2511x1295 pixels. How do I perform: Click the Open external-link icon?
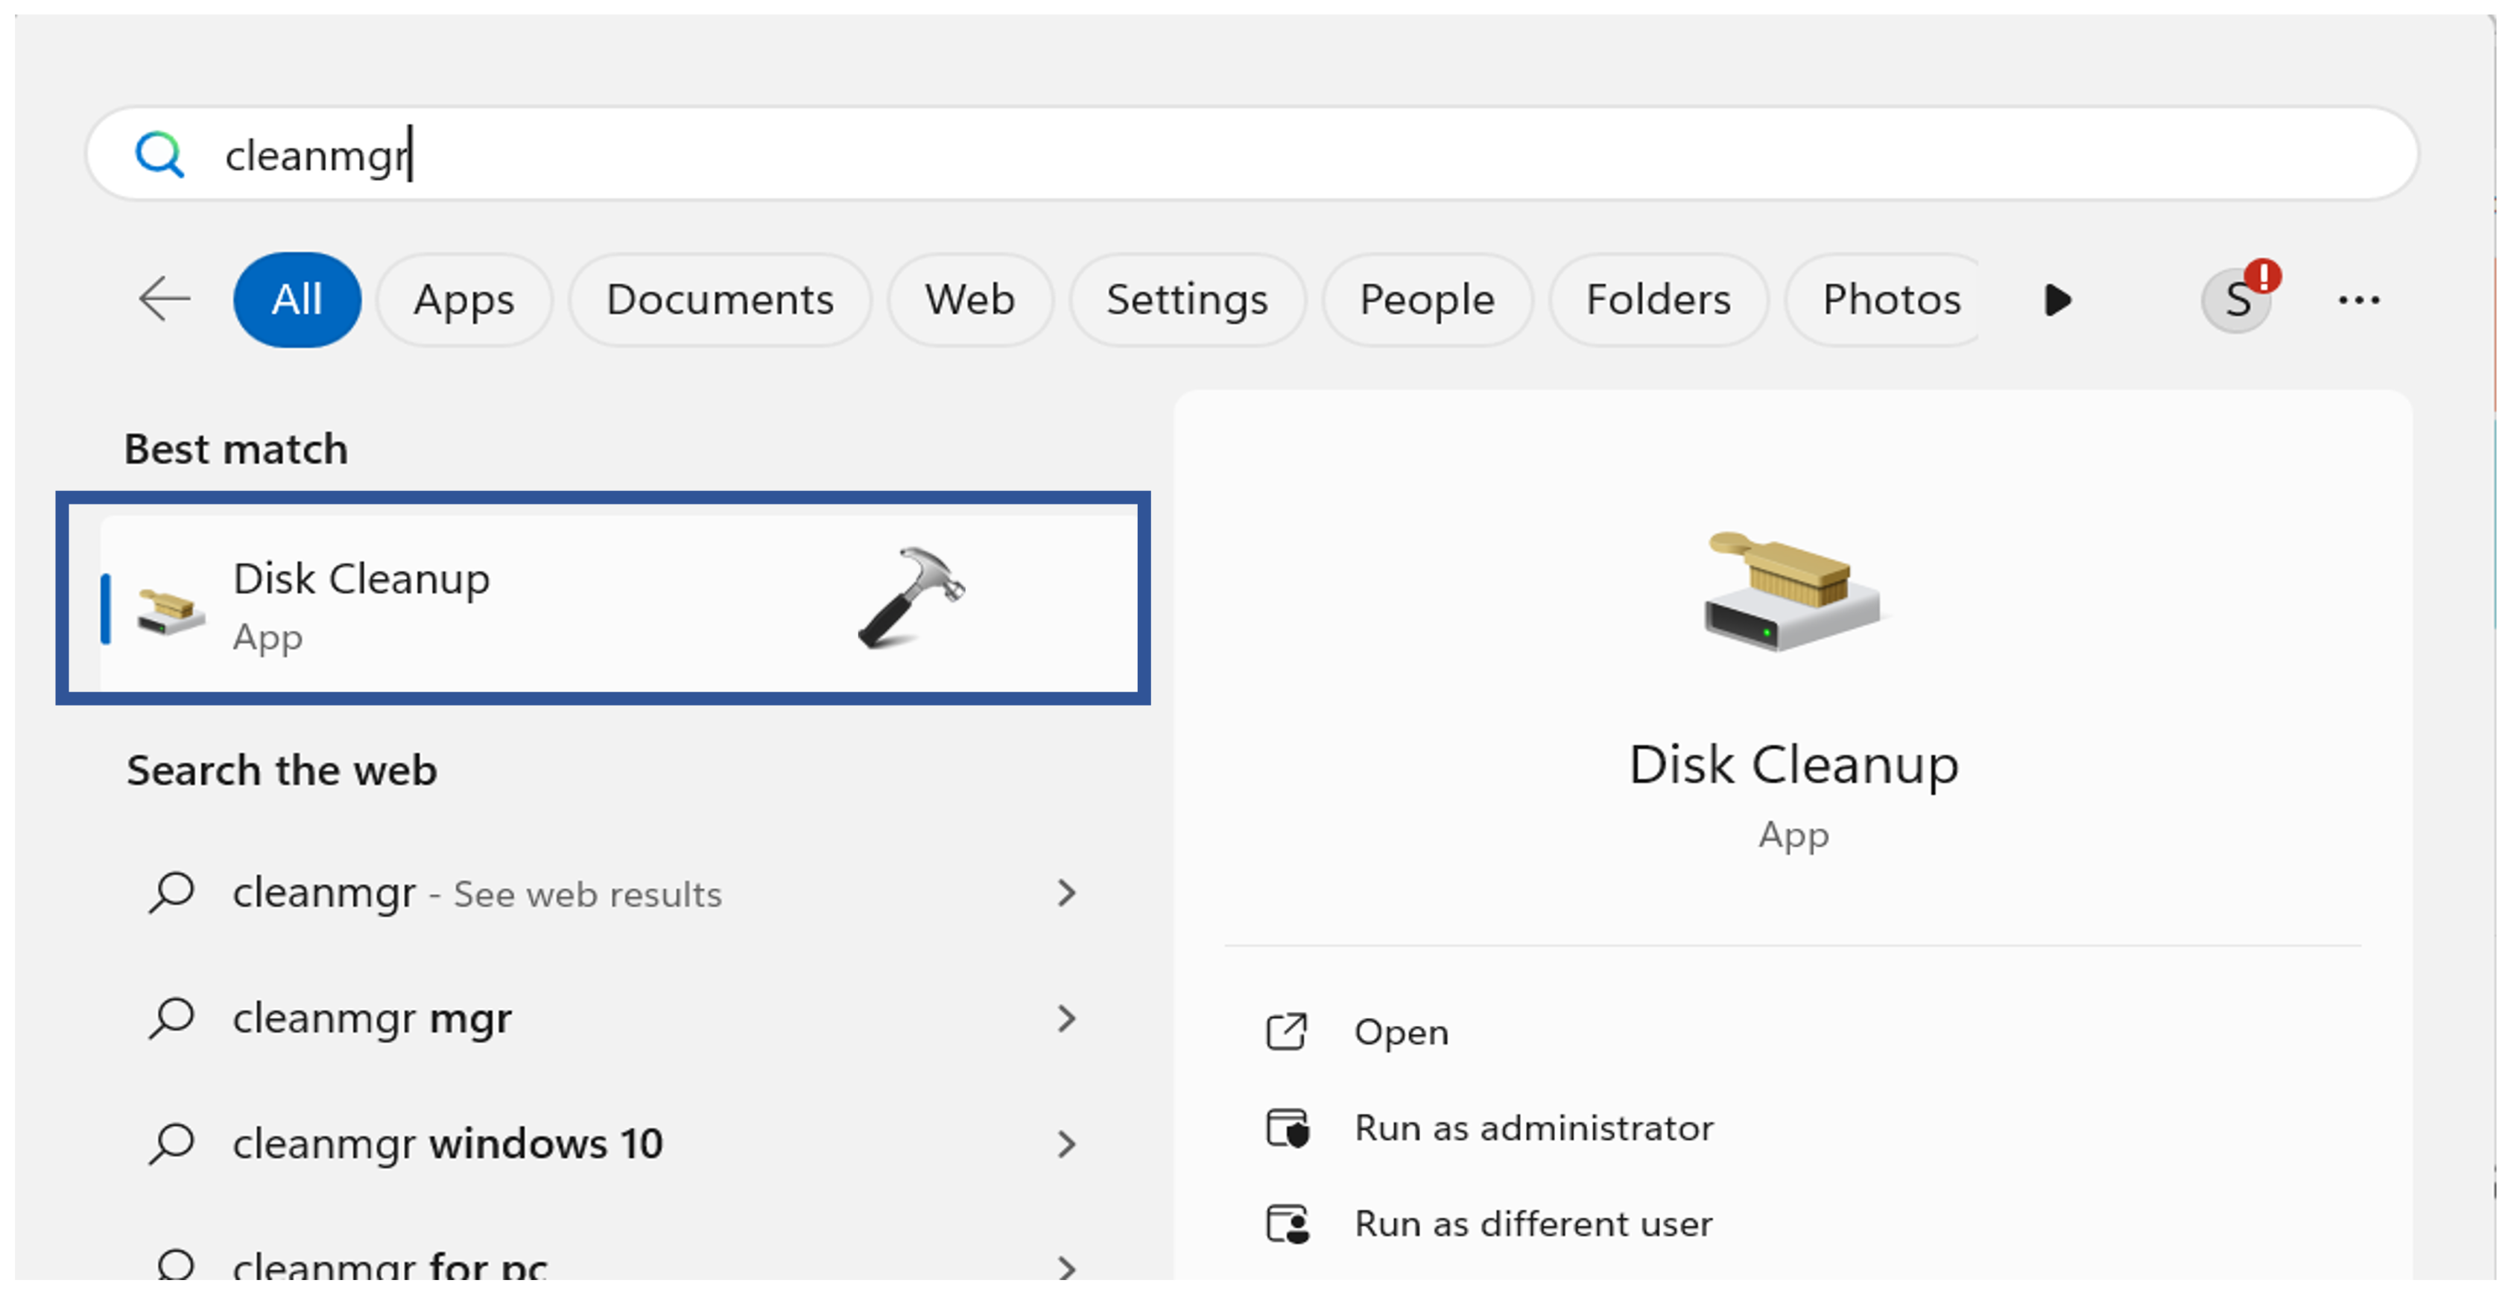coord(1286,1032)
